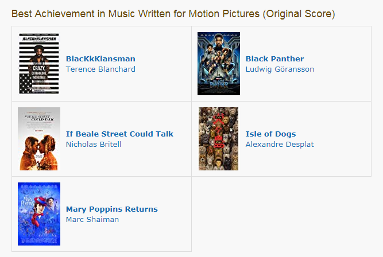Click the empty cell beside Mary Poppins Returns
The height and width of the screenshot is (257, 383).
pyautogui.click(x=281, y=214)
